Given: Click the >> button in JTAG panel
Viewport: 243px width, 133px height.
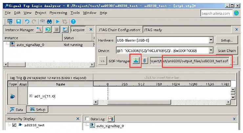Looking at the screenshot, I should tap(102, 61).
